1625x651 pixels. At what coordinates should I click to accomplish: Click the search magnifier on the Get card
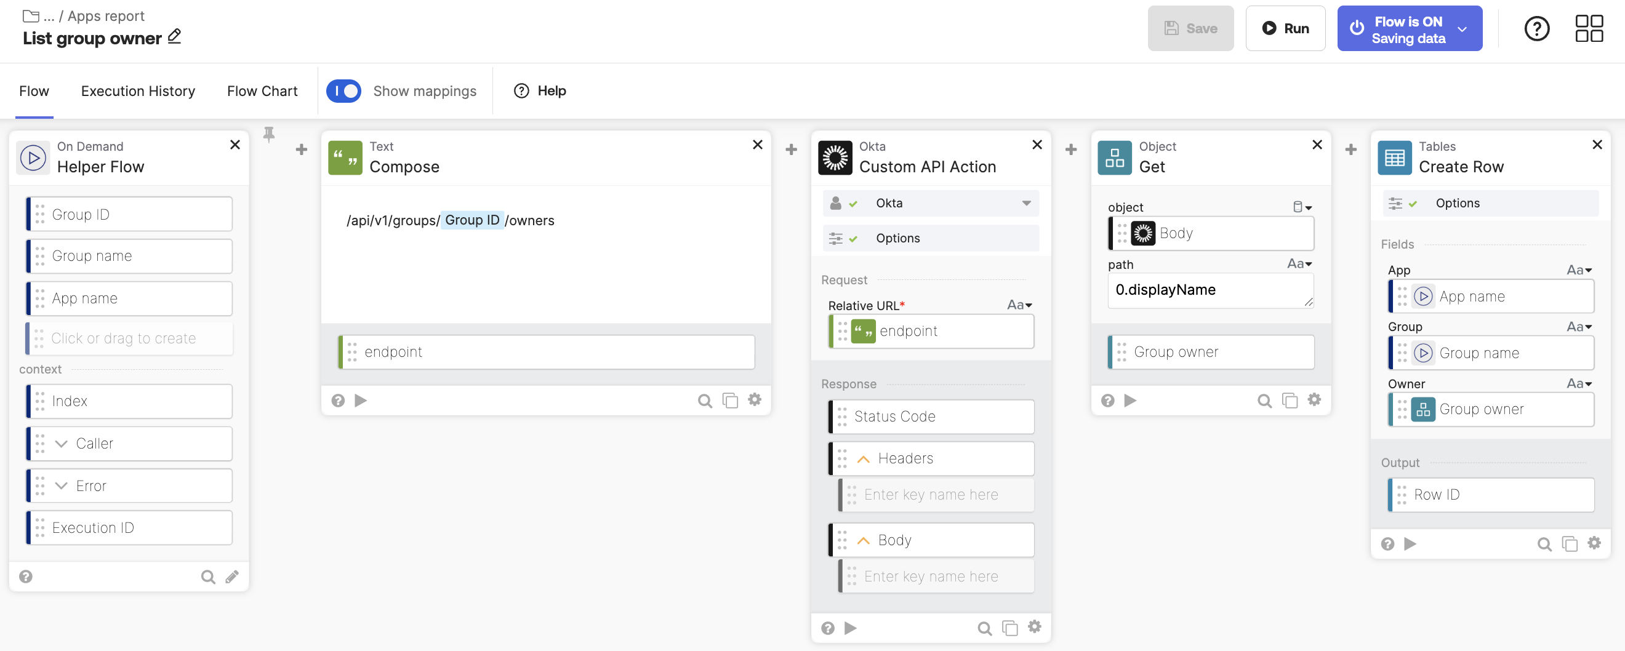pos(1265,400)
